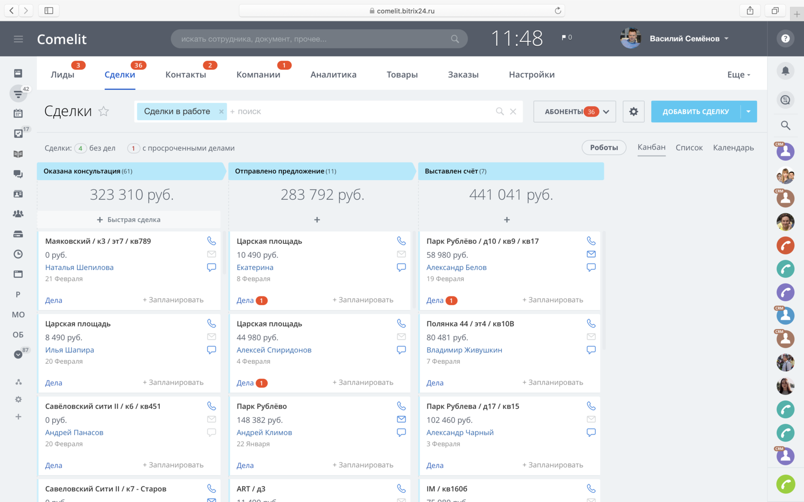The width and height of the screenshot is (804, 502).
Task: Click the ДОБАВИТЬ СДЕЛКУ button
Action: tap(696, 111)
